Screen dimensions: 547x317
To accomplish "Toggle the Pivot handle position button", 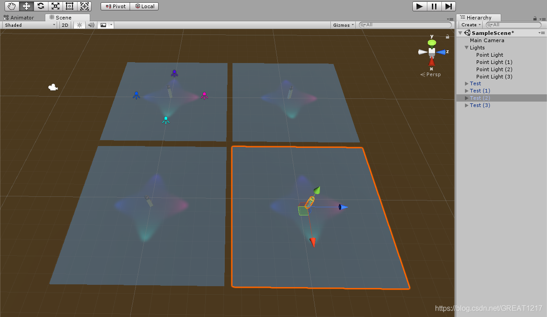I will (116, 6).
